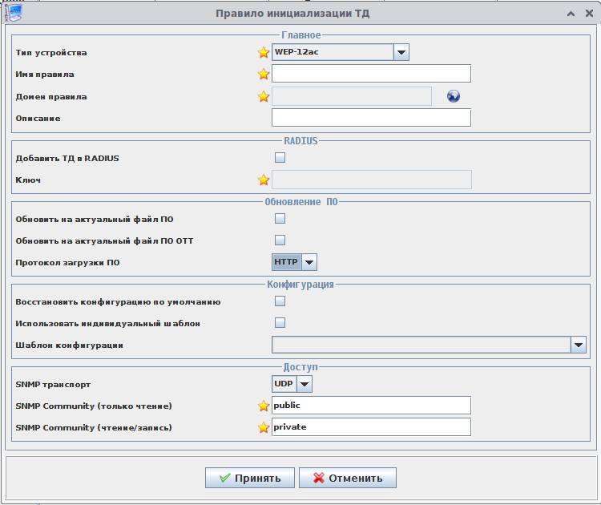Expand the SNMP transport UDP dropdown

pyautogui.click(x=304, y=384)
